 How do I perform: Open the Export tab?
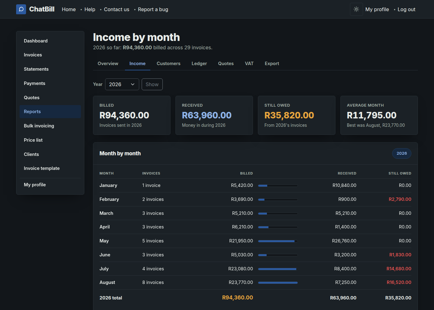click(x=272, y=64)
